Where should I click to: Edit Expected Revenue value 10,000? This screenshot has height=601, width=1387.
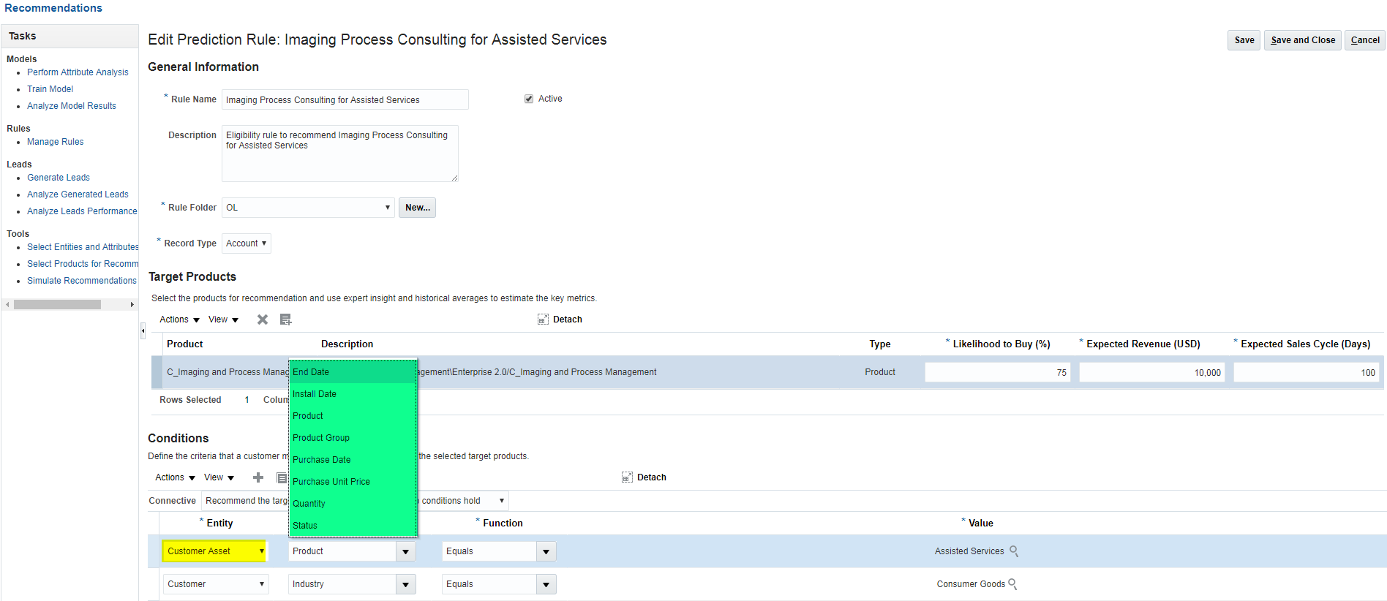coord(1152,372)
